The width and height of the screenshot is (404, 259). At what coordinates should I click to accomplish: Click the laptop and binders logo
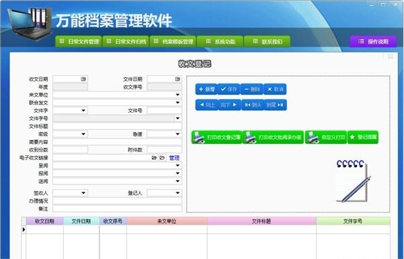pos(30,24)
